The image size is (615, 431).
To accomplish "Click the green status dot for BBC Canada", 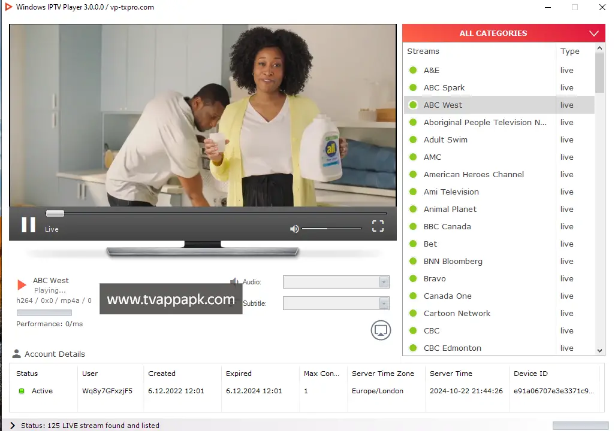I will 413,226.
